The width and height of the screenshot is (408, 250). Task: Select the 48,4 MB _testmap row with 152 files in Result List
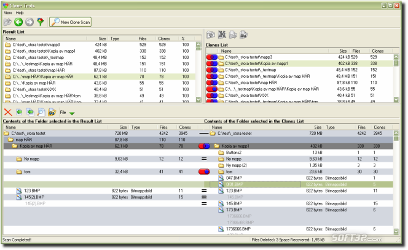100,58
